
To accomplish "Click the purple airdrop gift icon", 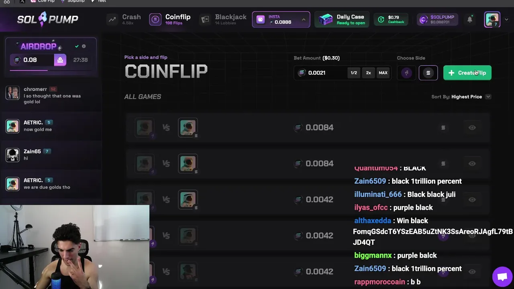I will (x=60, y=60).
